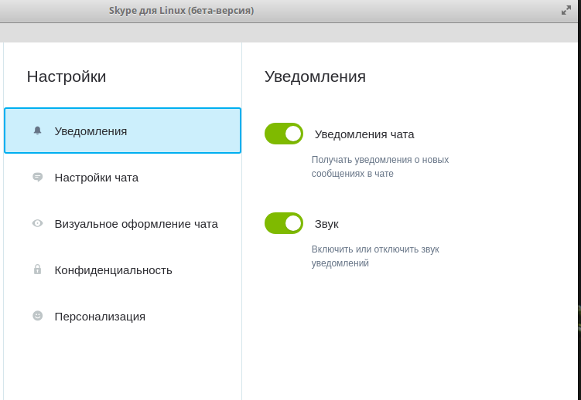This screenshot has width=581, height=400.
Task: Disable the Звук notification sound switch
Action: click(284, 223)
